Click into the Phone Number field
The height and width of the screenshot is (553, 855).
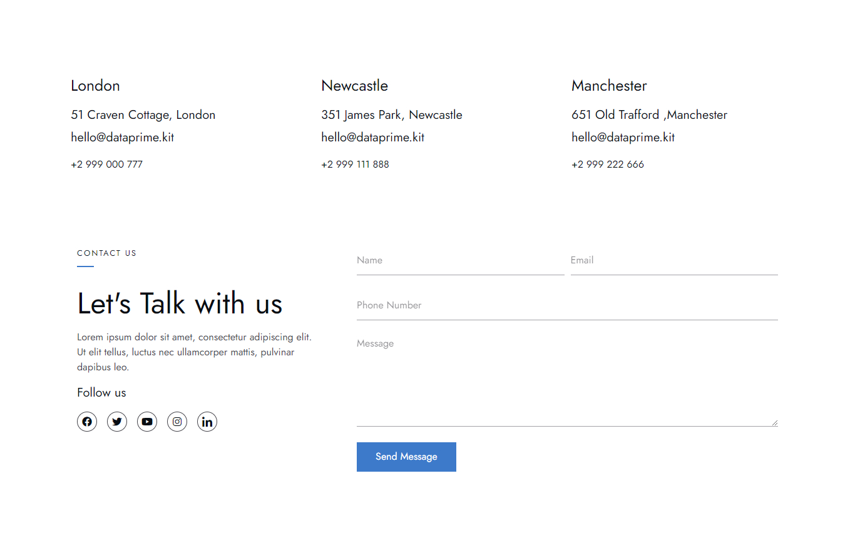click(x=566, y=306)
